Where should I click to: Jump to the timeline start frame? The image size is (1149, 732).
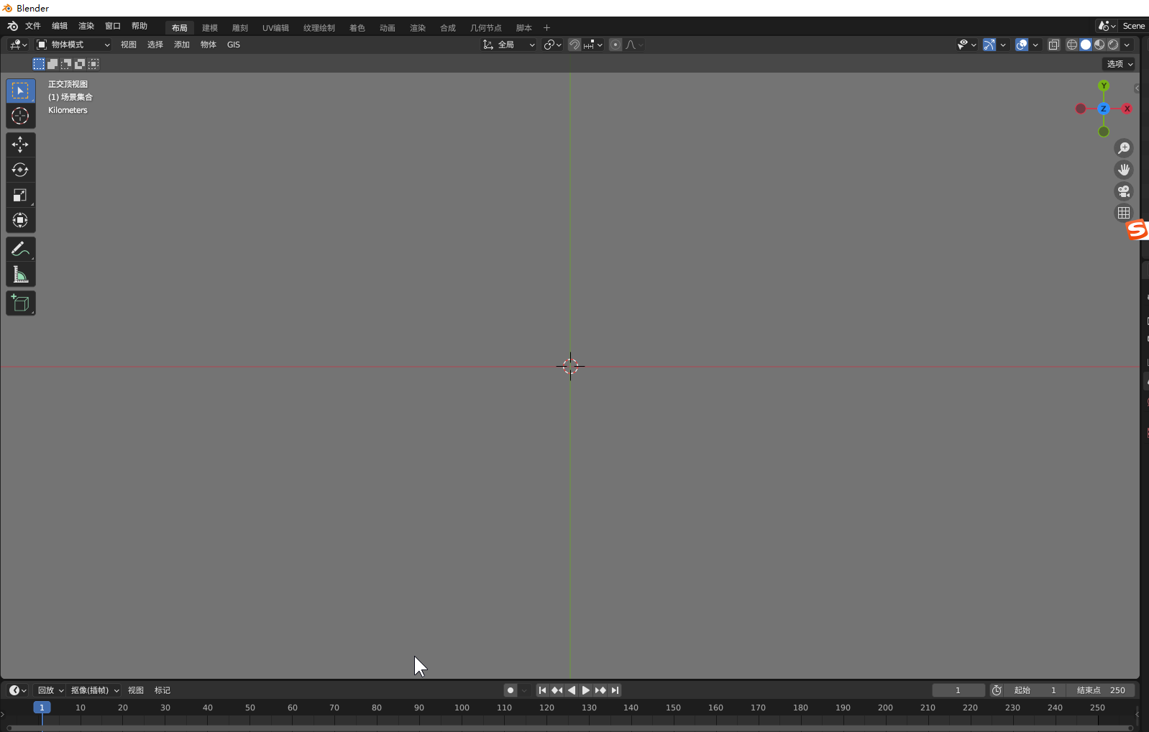(x=543, y=690)
